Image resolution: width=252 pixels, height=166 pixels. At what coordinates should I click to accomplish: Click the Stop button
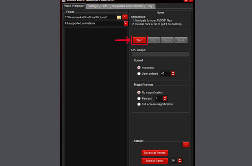tap(153, 40)
